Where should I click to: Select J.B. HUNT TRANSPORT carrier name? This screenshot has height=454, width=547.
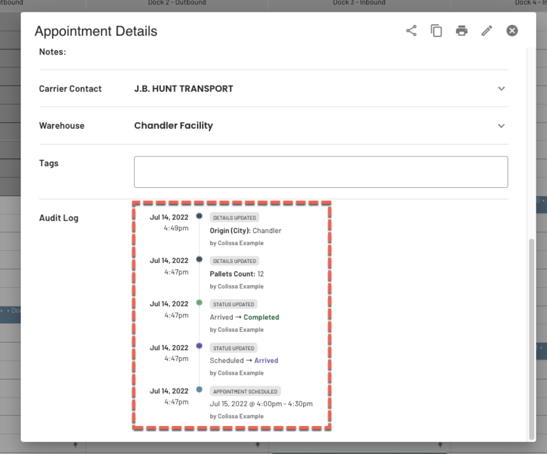coord(183,88)
